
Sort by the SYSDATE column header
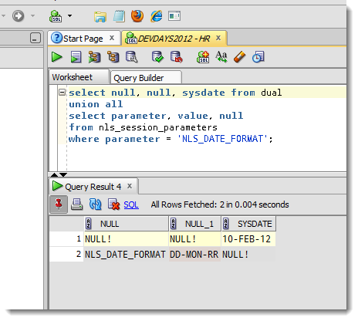[248, 224]
